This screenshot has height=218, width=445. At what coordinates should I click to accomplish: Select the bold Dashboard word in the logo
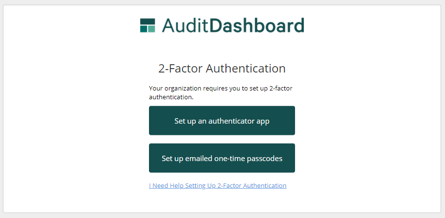257,25
